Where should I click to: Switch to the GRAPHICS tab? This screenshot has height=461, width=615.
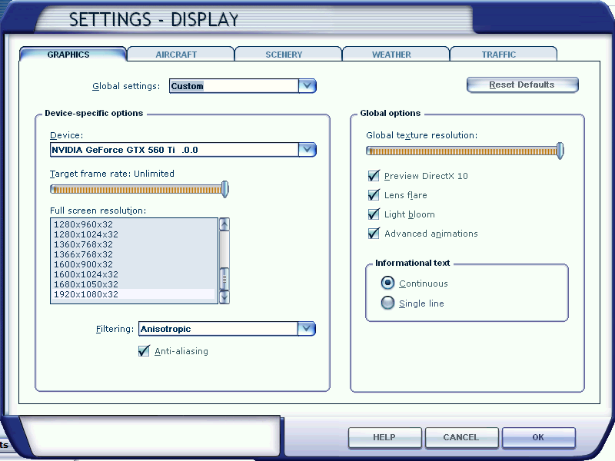[x=73, y=54]
